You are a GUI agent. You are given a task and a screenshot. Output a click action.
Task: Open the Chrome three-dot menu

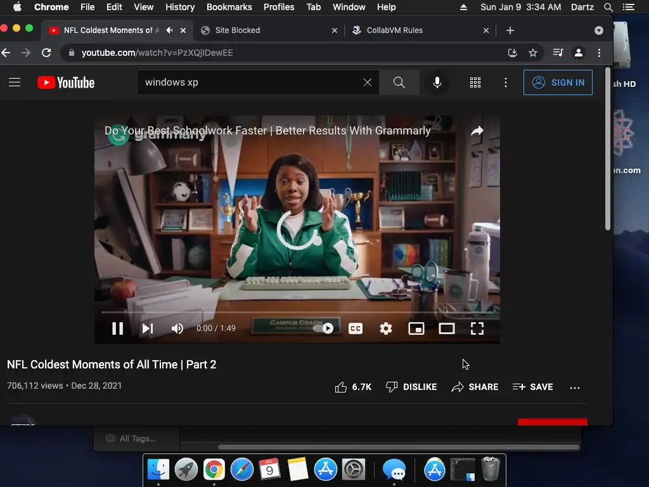point(599,53)
